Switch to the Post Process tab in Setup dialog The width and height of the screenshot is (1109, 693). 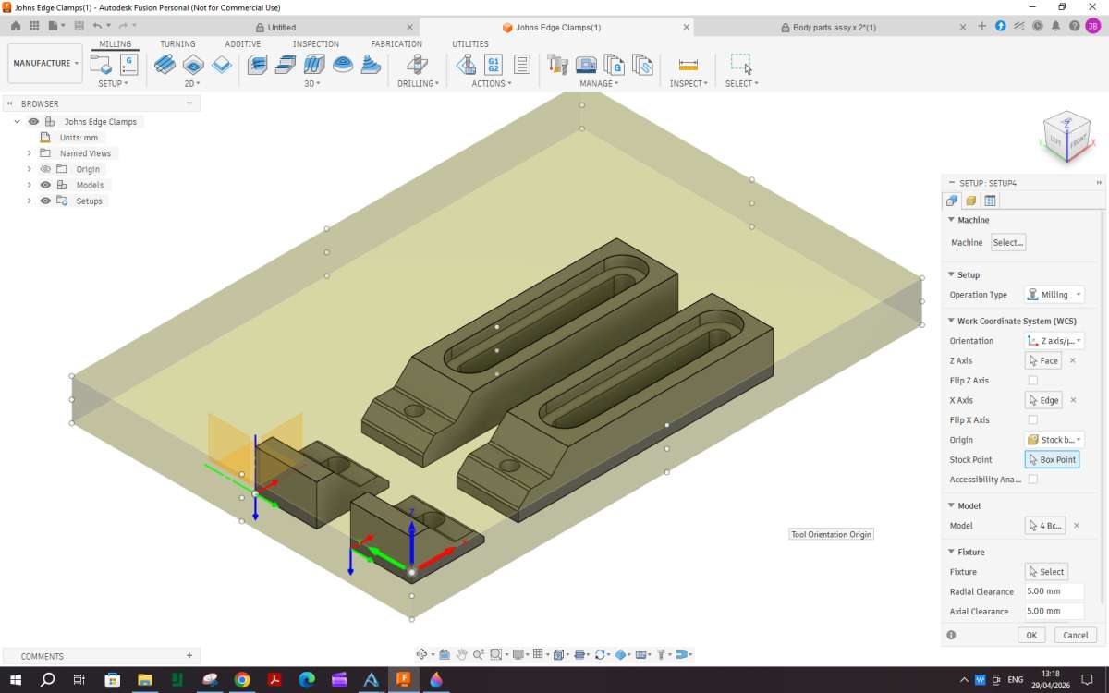click(990, 201)
